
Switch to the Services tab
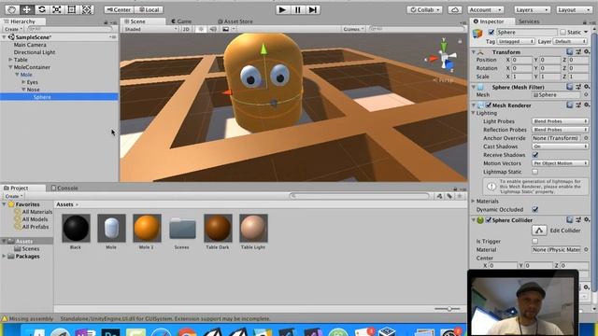pyautogui.click(x=529, y=21)
